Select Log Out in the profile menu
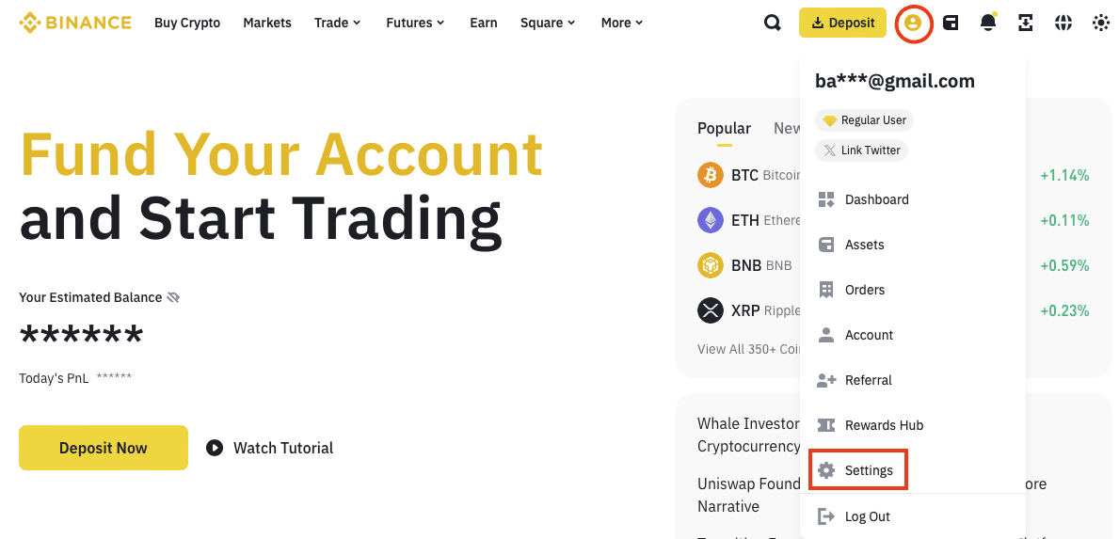The height and width of the screenshot is (539, 1119). pos(867,516)
